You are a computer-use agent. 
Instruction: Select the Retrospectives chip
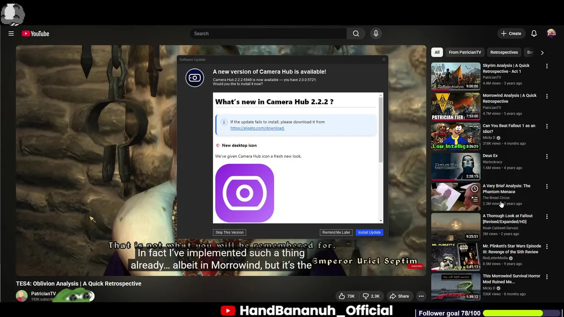click(x=504, y=52)
